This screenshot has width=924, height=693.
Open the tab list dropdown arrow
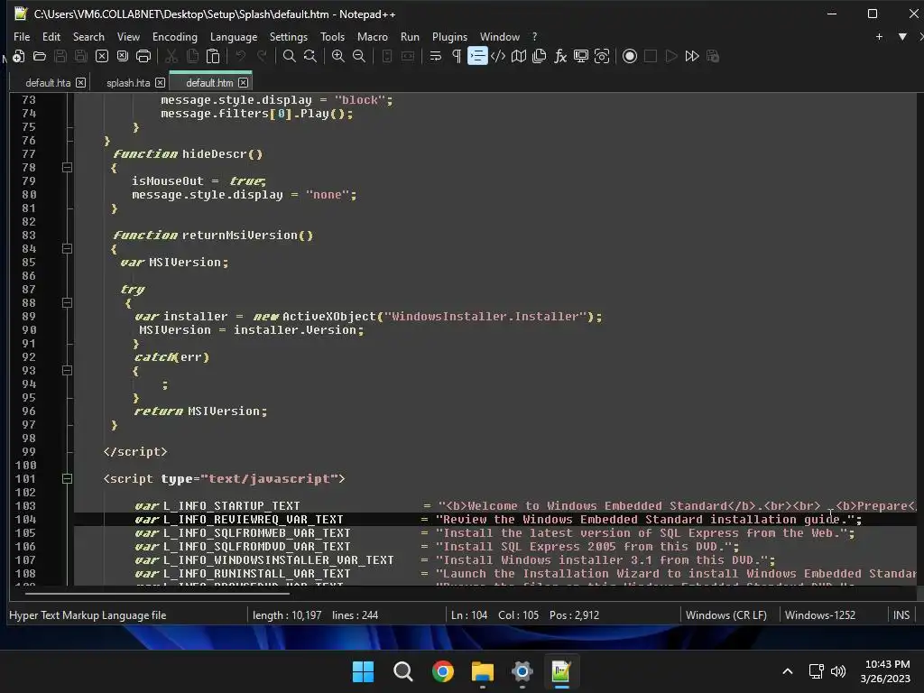coord(902,36)
